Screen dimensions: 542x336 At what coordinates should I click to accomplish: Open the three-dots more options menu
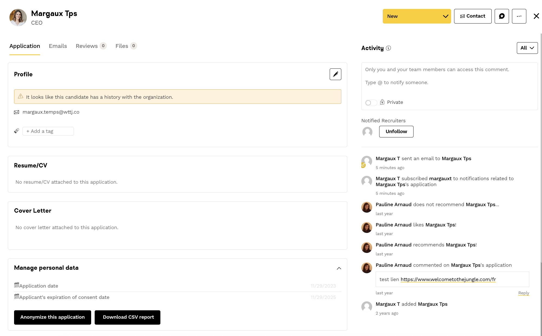pyautogui.click(x=519, y=16)
